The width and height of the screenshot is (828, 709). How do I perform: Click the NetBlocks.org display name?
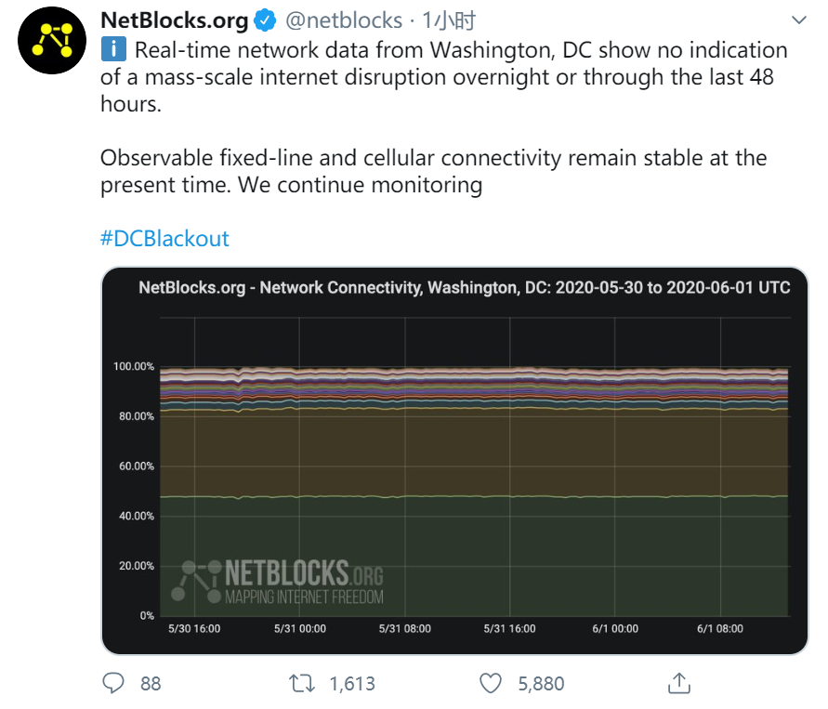[x=175, y=20]
